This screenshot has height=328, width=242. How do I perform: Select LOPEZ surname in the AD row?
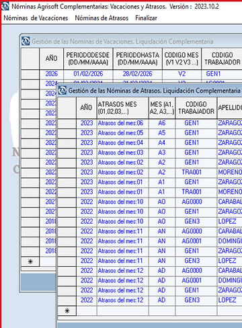230,300
